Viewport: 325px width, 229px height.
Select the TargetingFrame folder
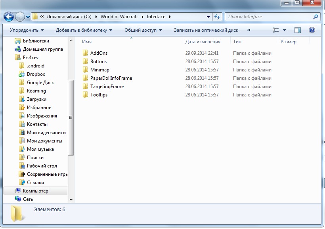[x=107, y=87]
